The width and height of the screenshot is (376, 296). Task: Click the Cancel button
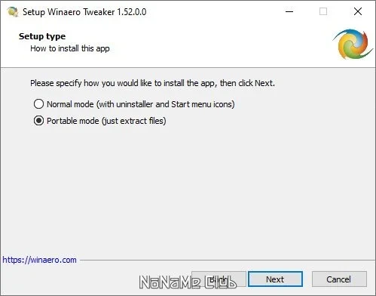[x=339, y=279]
